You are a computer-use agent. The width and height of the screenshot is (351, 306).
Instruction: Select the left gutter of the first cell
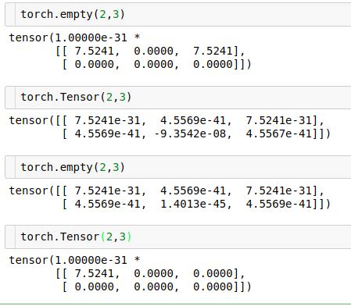click(x=10, y=14)
